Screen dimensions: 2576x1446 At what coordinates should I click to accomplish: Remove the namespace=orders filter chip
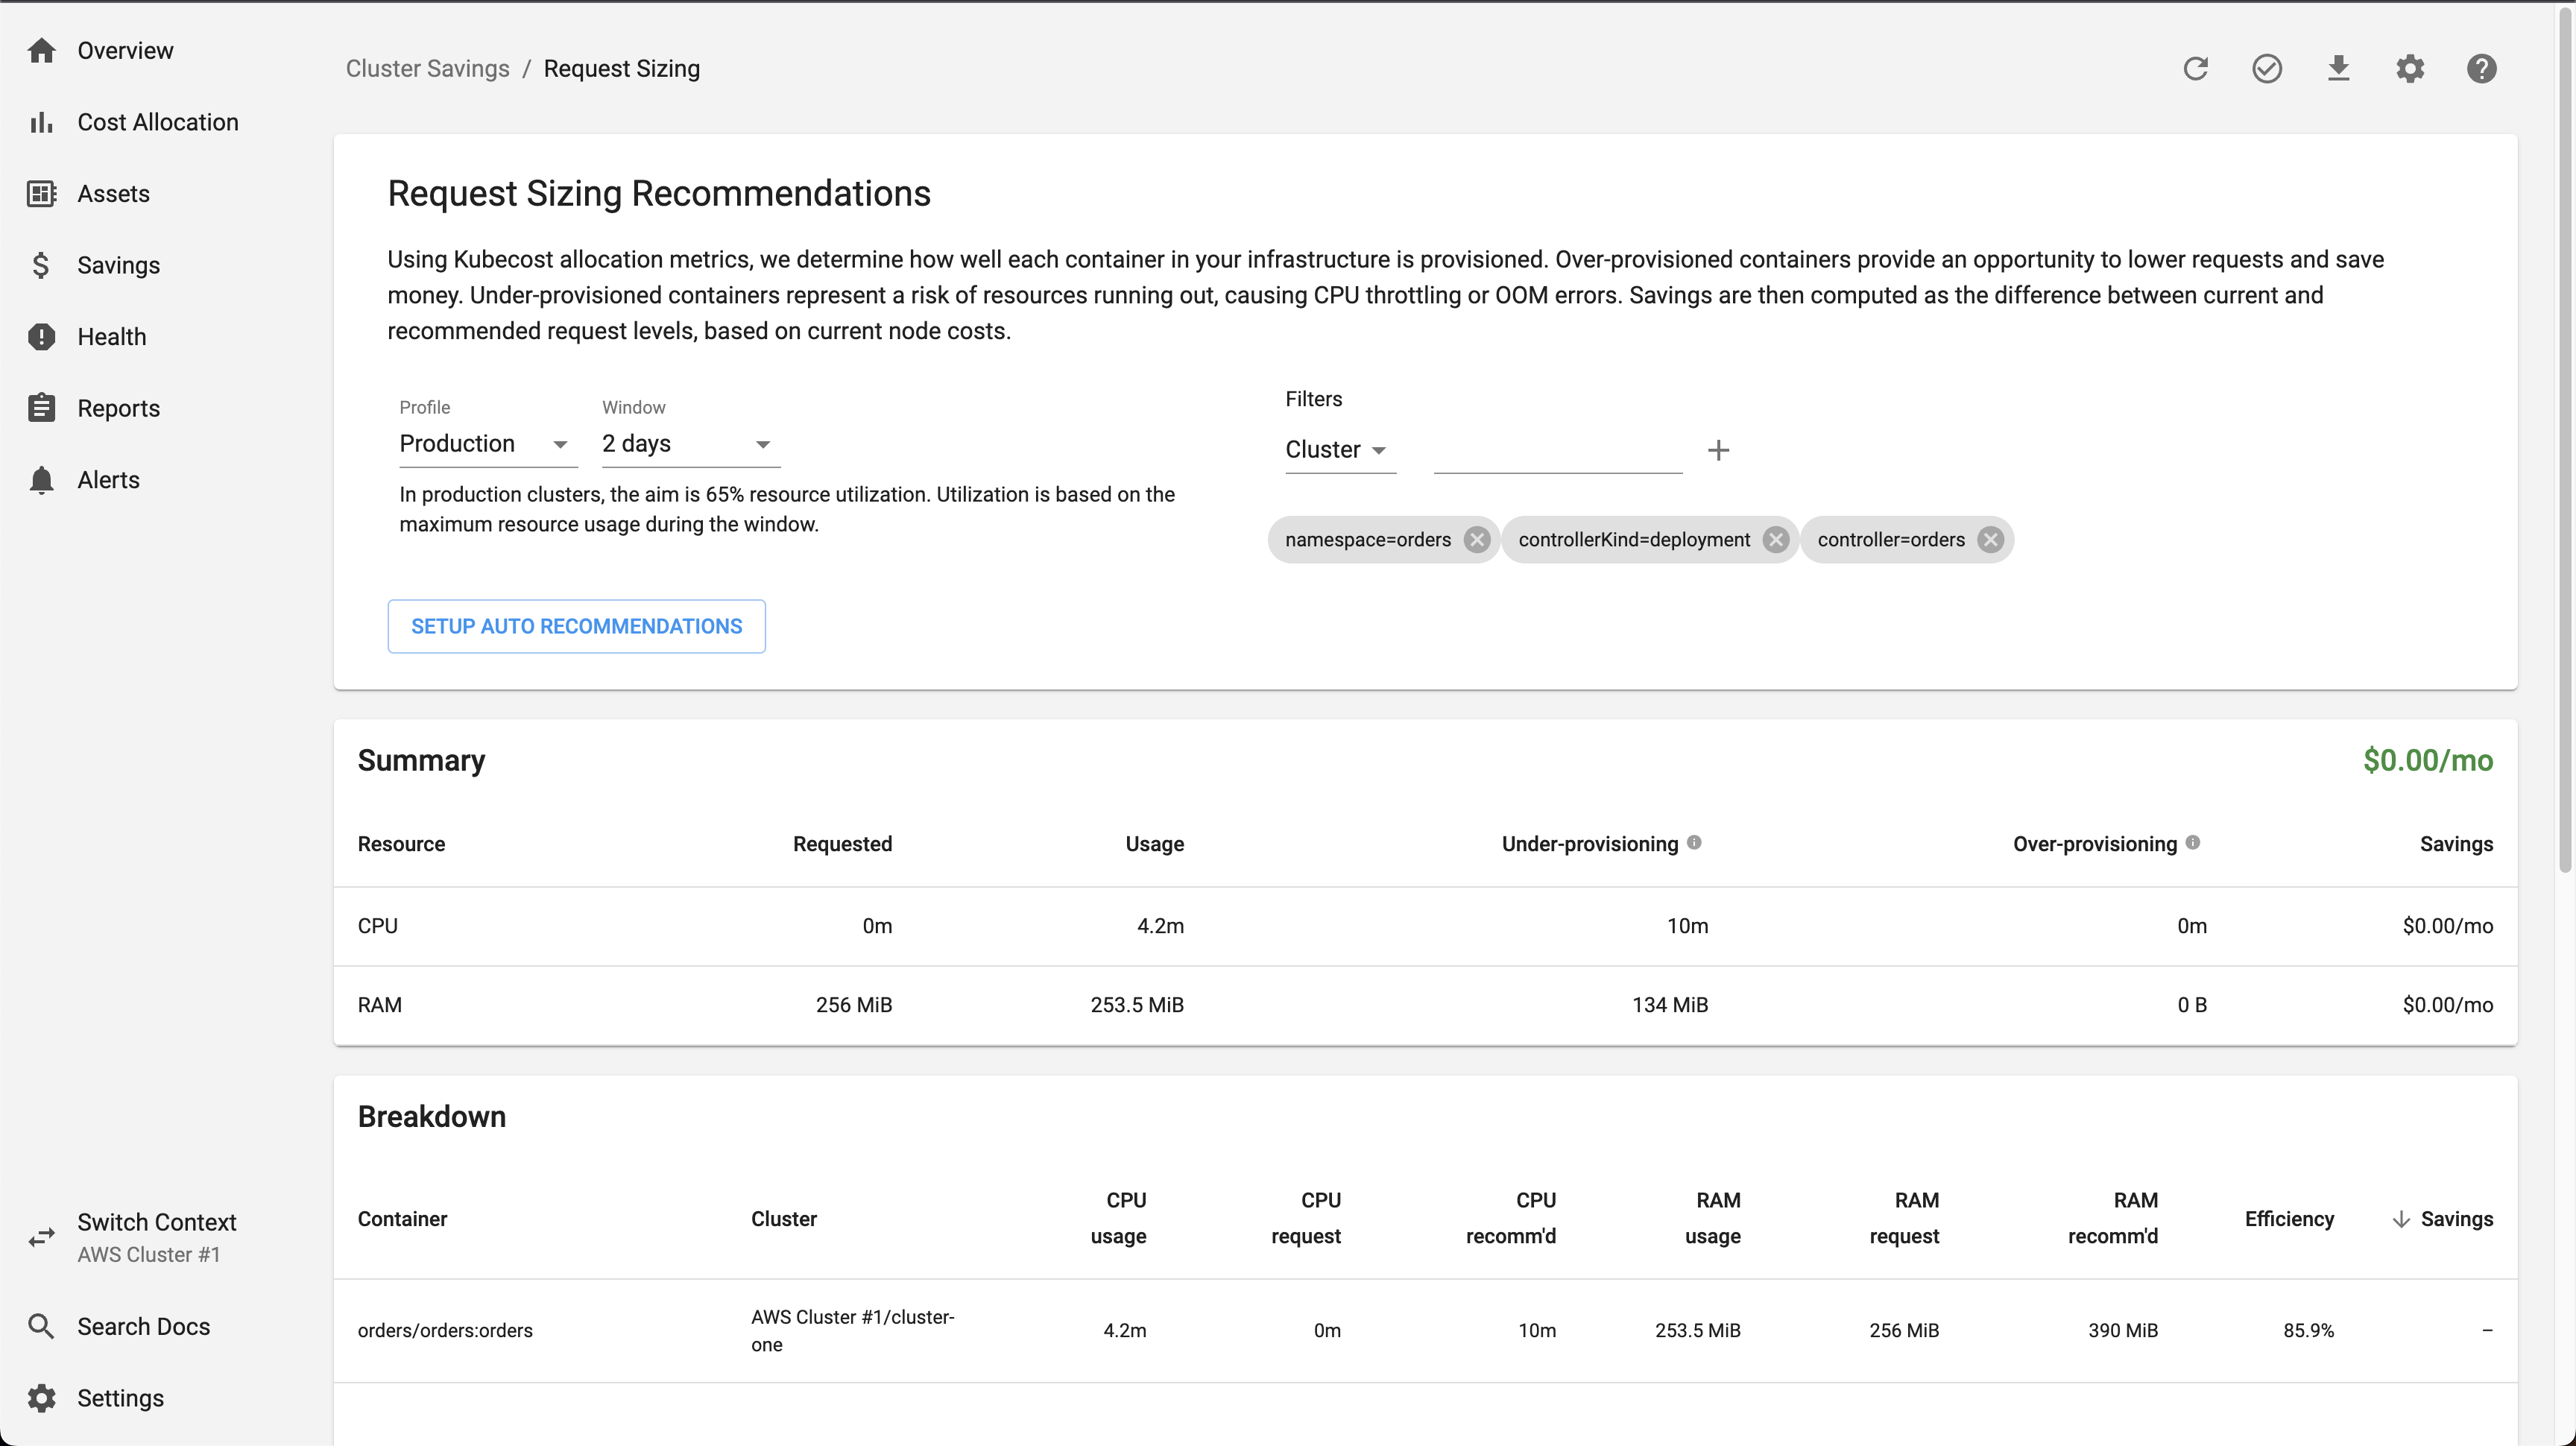click(1476, 540)
